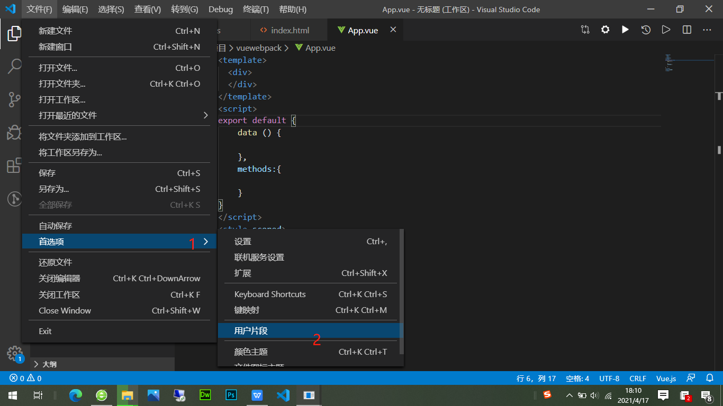The height and width of the screenshot is (406, 723).
Task: Open Task View on the taskbar
Action: (38, 395)
